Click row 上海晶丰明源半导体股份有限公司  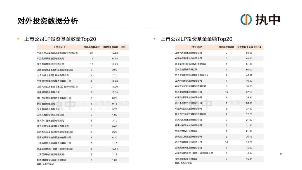tap(83, 143)
